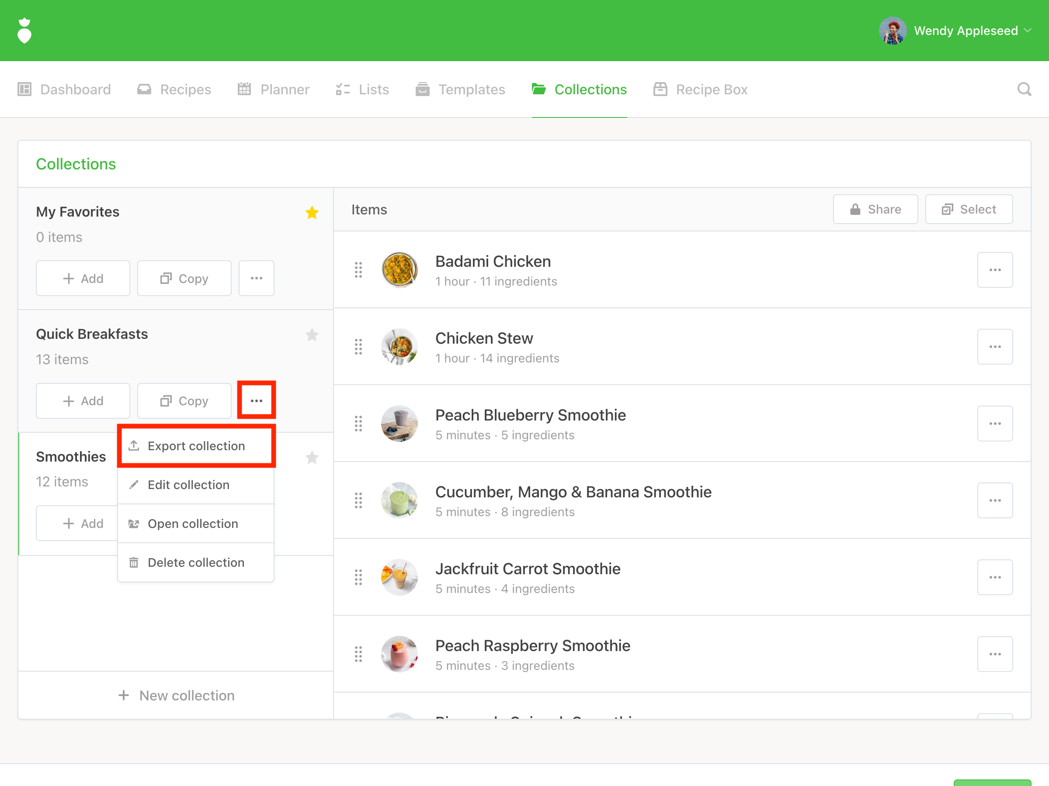Unfavorite the My Favorites collection star
Viewport: 1049px width, 786px height.
tap(312, 212)
